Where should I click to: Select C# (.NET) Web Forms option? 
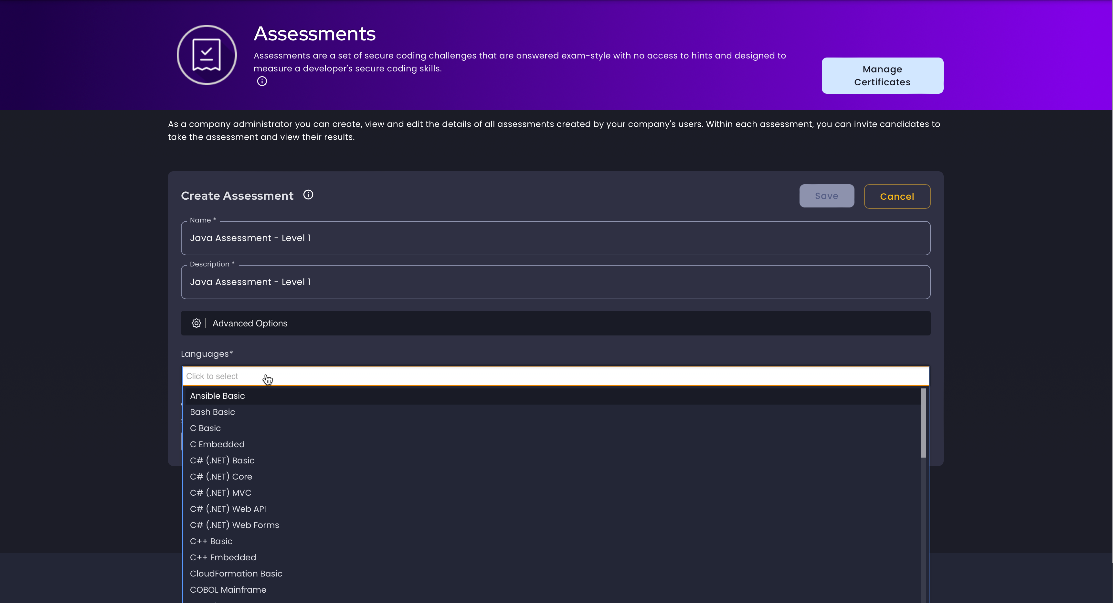click(552, 525)
